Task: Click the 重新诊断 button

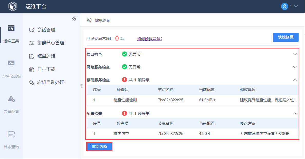Action: point(99,147)
